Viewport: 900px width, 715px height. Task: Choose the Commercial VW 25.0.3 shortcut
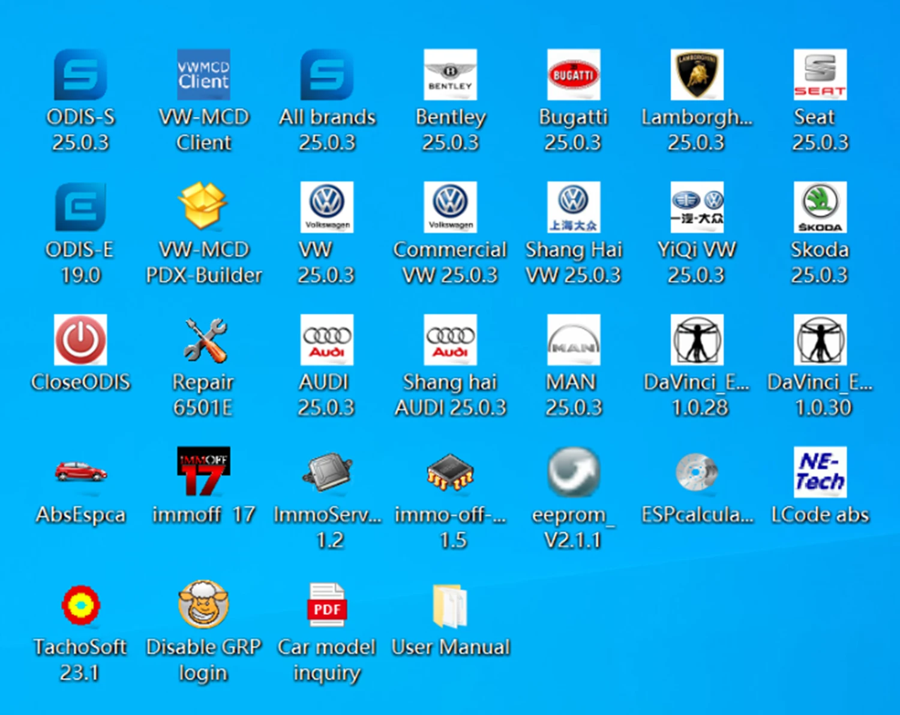(450, 207)
